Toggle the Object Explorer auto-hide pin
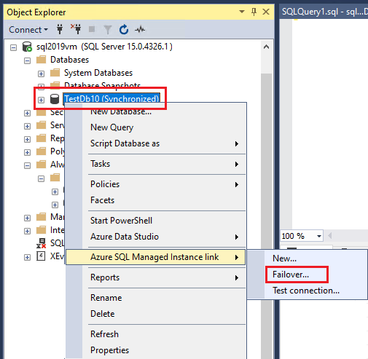 (254, 12)
